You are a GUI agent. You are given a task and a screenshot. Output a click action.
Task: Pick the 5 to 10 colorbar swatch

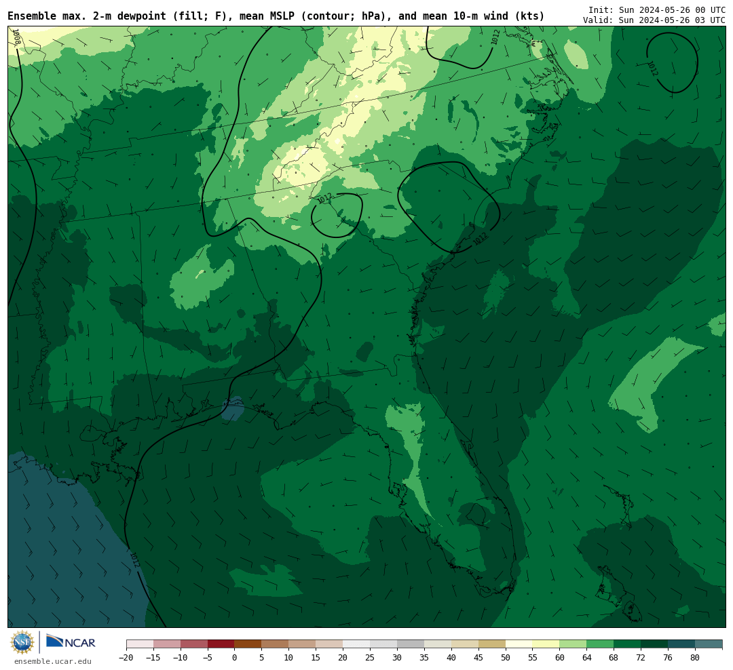[x=276, y=644]
